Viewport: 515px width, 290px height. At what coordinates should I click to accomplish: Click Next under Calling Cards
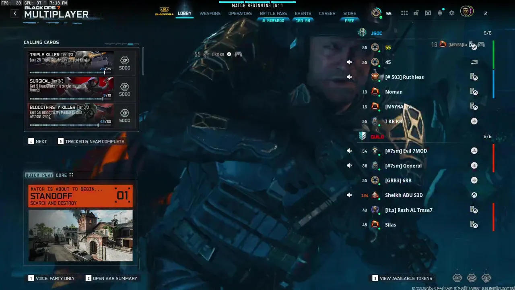[x=37, y=141]
